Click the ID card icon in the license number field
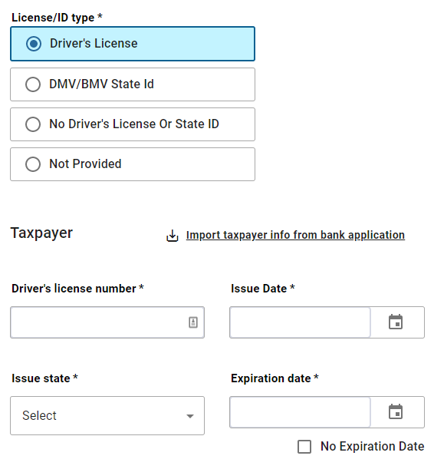This screenshot has width=434, height=469. [193, 322]
